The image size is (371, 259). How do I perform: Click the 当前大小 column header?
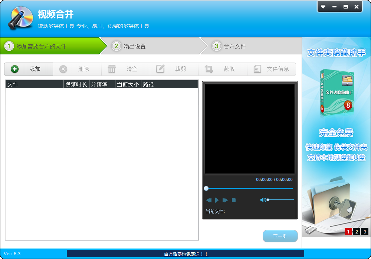(x=128, y=84)
